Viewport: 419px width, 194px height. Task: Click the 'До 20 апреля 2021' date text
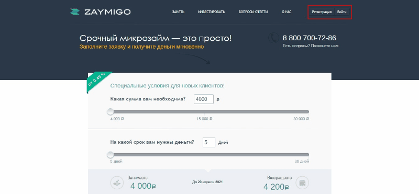tap(207, 182)
